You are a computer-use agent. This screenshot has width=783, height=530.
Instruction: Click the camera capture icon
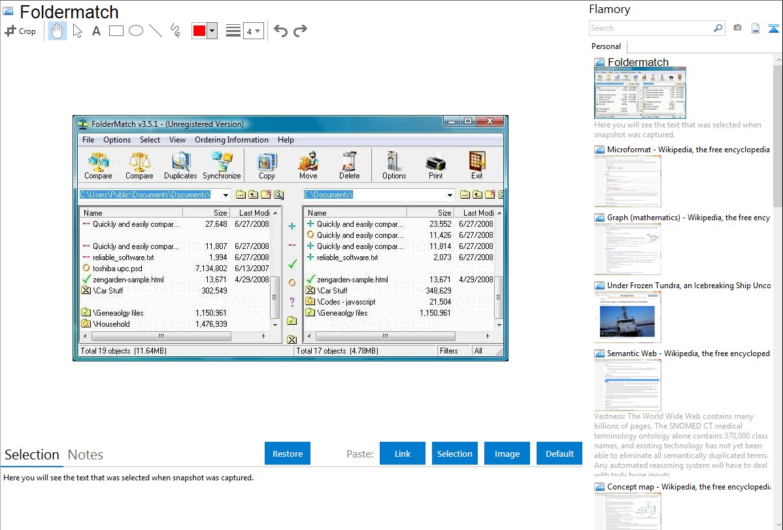(x=737, y=28)
